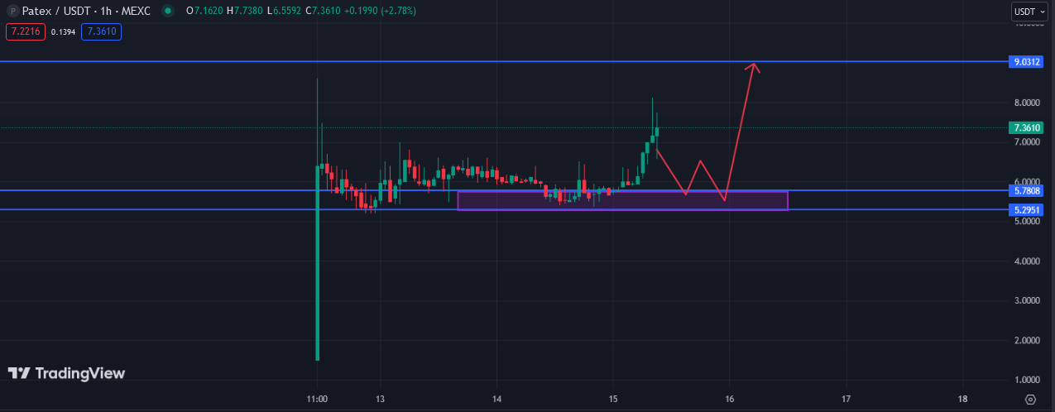Viewport: 1055px width, 412px height.
Task: Click the red 7.2216 sell price button
Action: tap(25, 31)
